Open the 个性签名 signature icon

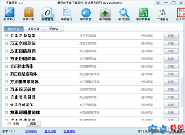(x=162, y=14)
